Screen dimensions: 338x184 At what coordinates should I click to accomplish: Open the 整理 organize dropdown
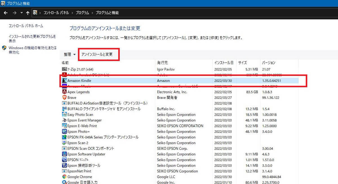(x=70, y=54)
